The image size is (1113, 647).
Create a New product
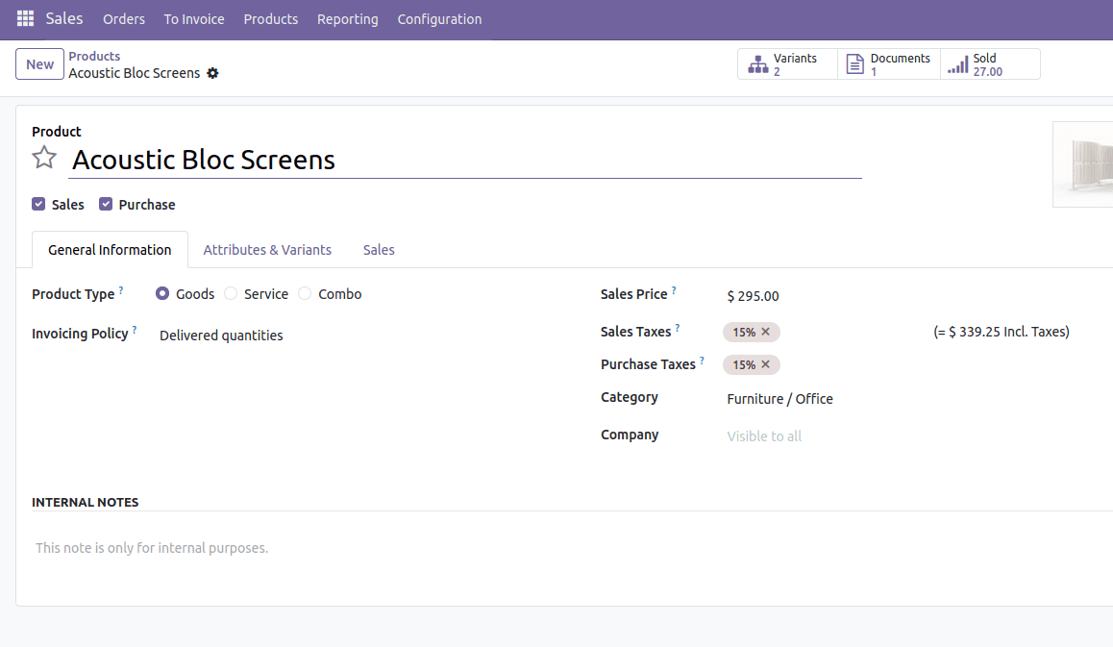[39, 63]
